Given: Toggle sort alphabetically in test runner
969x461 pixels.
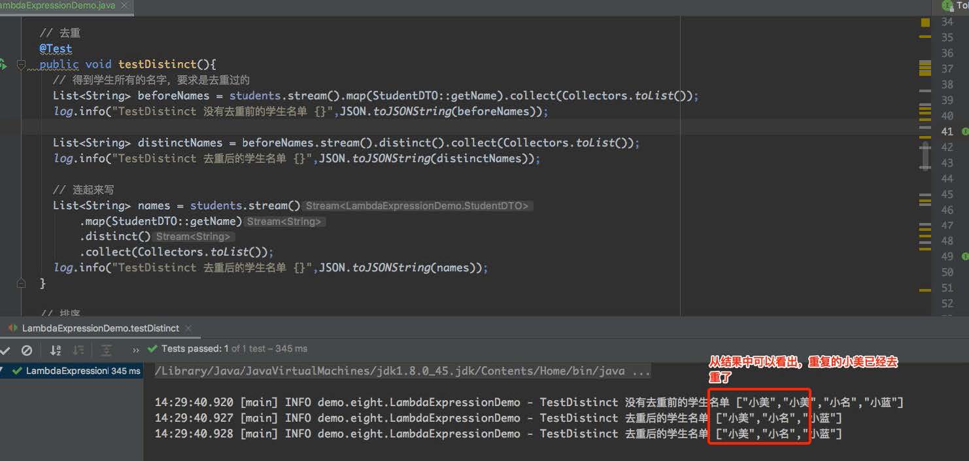Looking at the screenshot, I should (x=56, y=350).
